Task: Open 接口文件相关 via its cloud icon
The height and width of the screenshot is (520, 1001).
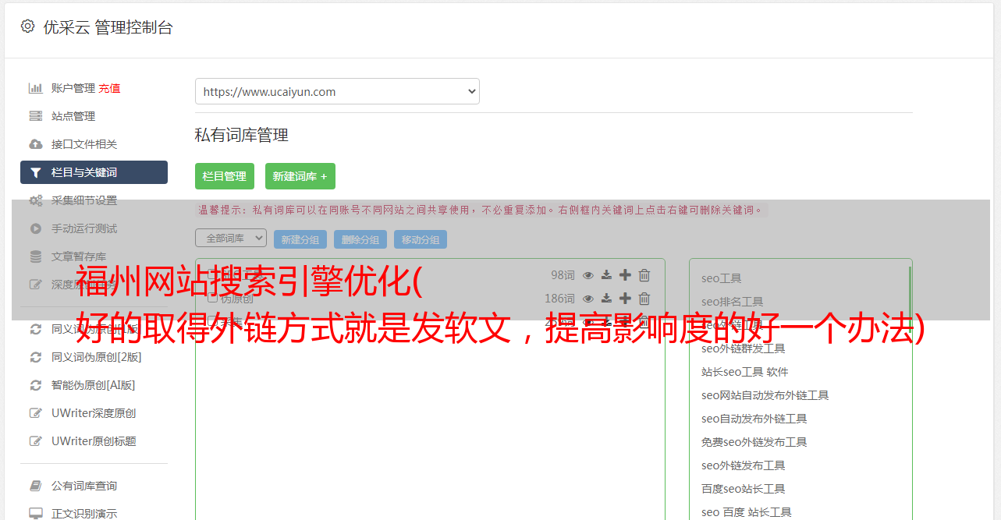Action: (x=36, y=144)
